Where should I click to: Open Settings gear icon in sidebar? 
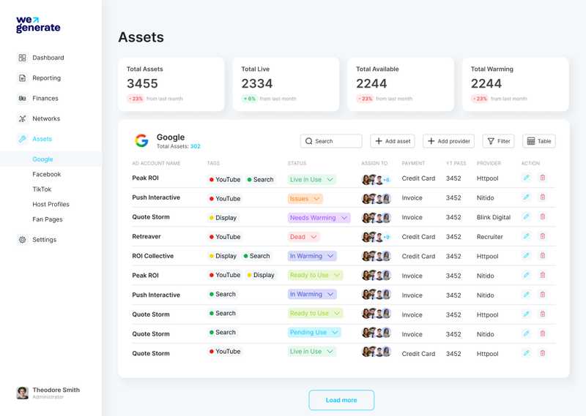(x=22, y=240)
